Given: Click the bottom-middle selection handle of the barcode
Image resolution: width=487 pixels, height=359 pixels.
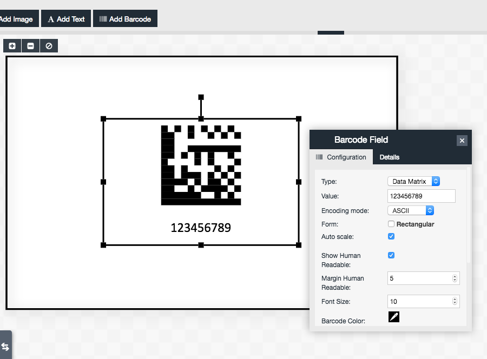Looking at the screenshot, I should 201,245.
